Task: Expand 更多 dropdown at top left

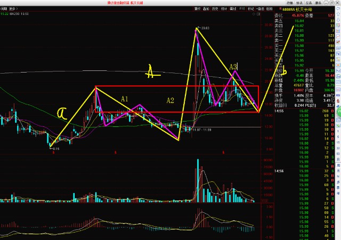Action: (13, 9)
